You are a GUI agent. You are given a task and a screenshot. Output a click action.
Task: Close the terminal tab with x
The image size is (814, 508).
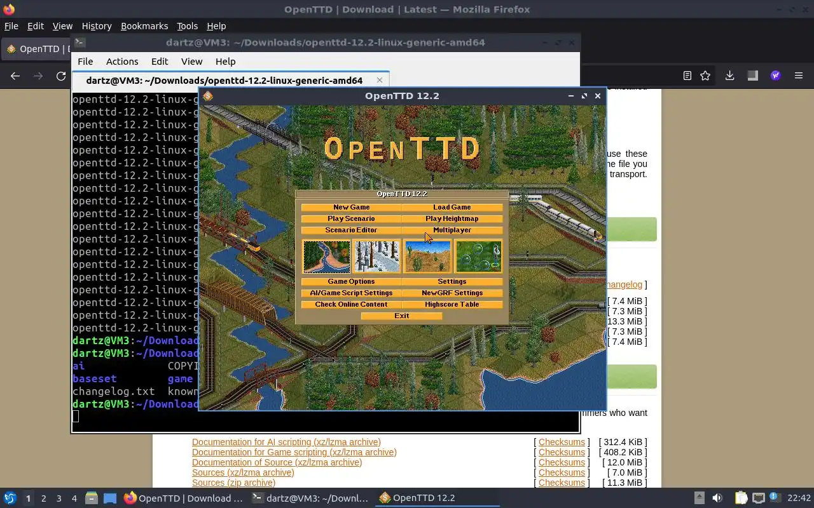coord(380,80)
